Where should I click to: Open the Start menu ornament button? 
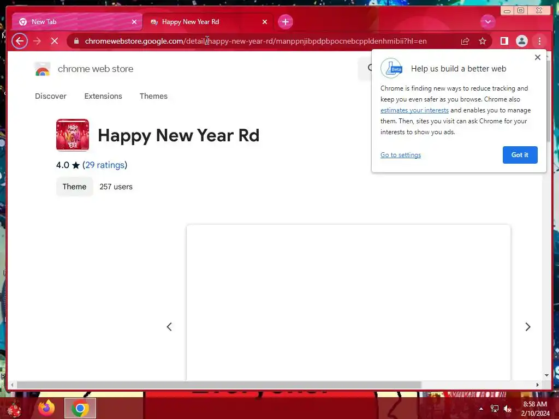tap(14, 408)
